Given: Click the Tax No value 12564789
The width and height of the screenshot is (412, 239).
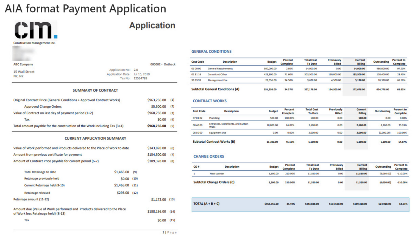Looking at the screenshot, I should coord(140,78).
